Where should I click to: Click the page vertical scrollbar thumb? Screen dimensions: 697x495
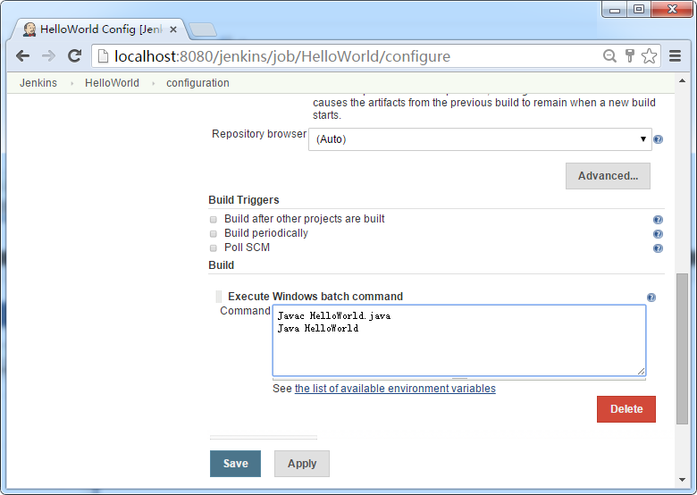682,348
